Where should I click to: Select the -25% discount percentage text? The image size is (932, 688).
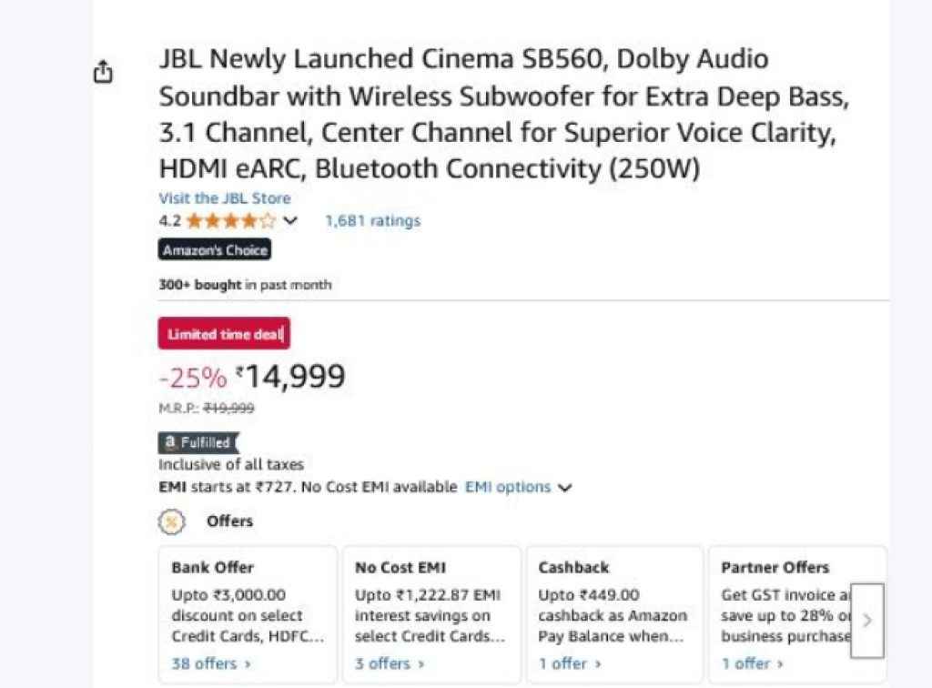[189, 375]
